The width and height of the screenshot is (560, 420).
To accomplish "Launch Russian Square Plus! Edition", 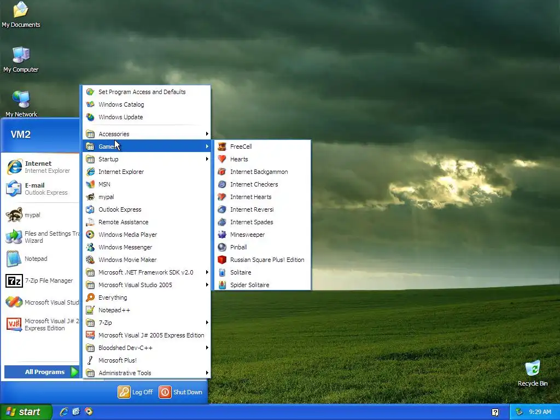I will click(261, 260).
